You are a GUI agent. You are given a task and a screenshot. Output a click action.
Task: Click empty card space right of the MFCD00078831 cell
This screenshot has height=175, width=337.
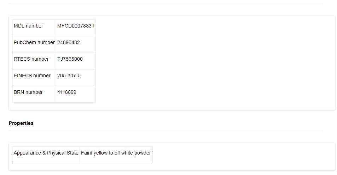point(212,26)
